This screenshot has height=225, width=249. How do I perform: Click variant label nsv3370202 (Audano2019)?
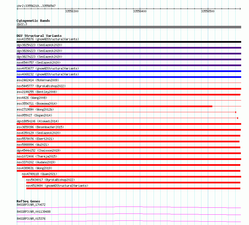point(36,162)
